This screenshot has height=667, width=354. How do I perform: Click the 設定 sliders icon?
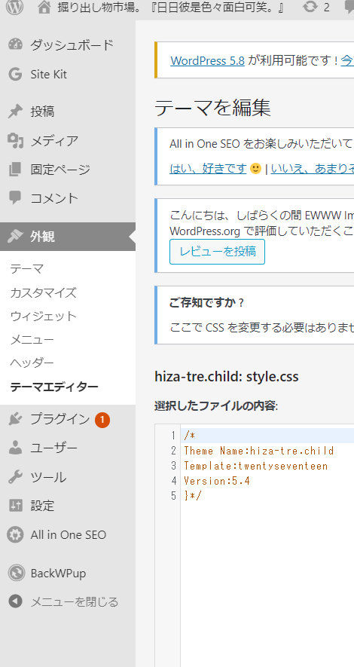pyautogui.click(x=15, y=506)
